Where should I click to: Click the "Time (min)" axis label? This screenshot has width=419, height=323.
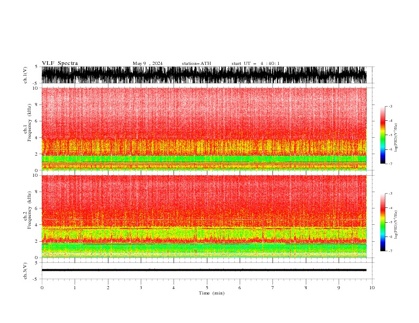tap(212, 293)
